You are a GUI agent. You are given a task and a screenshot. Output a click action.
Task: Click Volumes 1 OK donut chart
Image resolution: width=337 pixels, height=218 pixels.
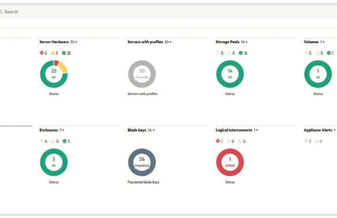click(x=318, y=74)
